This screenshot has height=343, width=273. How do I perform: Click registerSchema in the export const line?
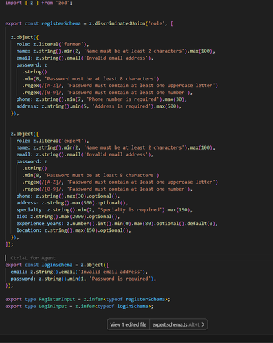coord(61,23)
